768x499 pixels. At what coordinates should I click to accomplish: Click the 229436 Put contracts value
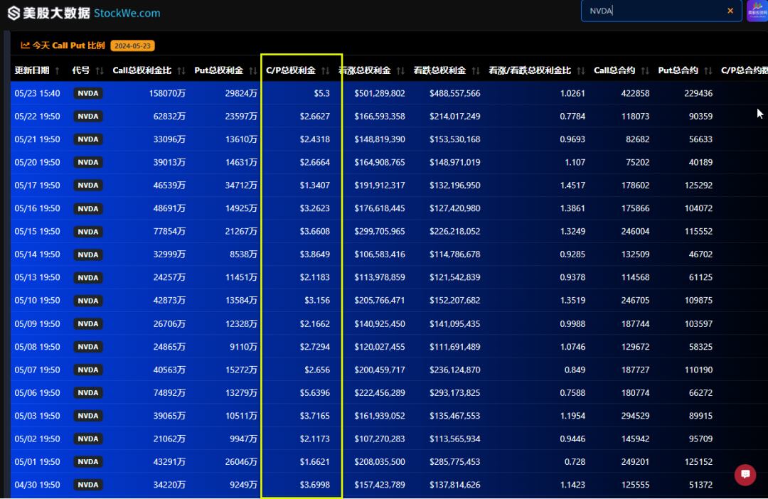pyautogui.click(x=698, y=93)
